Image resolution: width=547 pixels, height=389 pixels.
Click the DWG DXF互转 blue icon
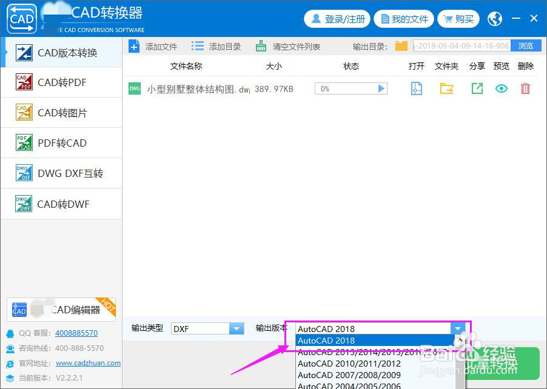(x=24, y=173)
